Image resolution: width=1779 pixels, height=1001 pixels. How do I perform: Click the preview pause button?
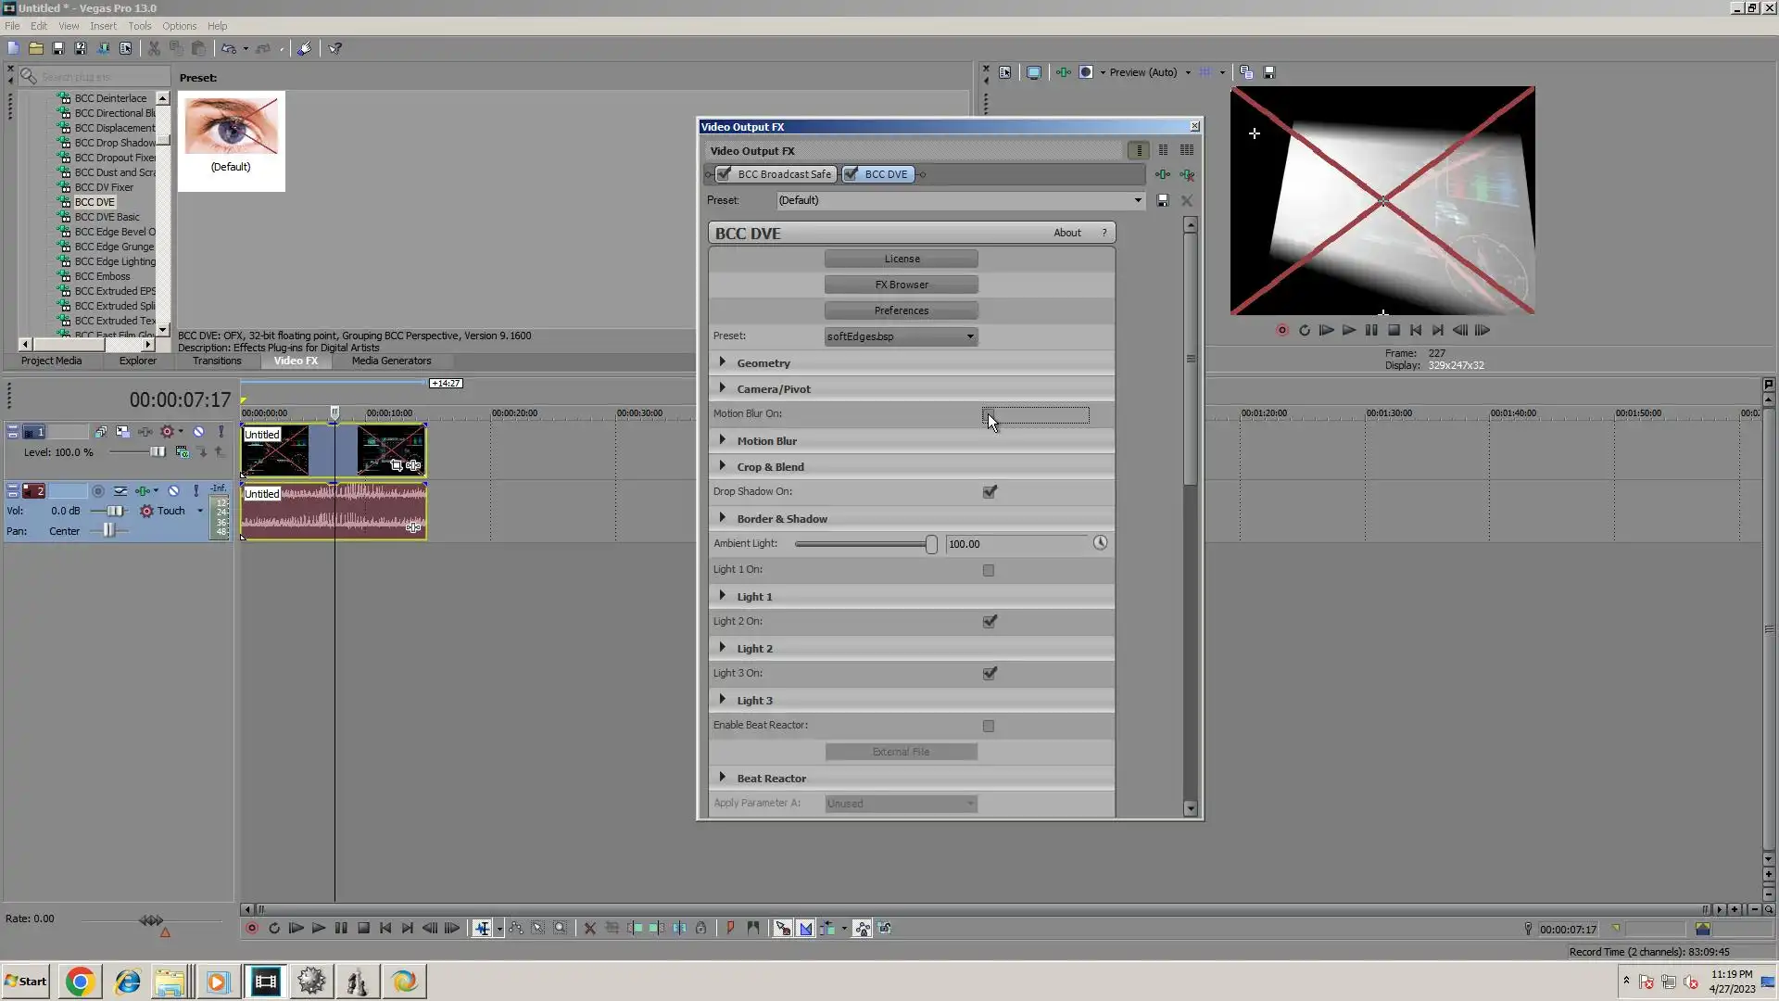(1371, 330)
